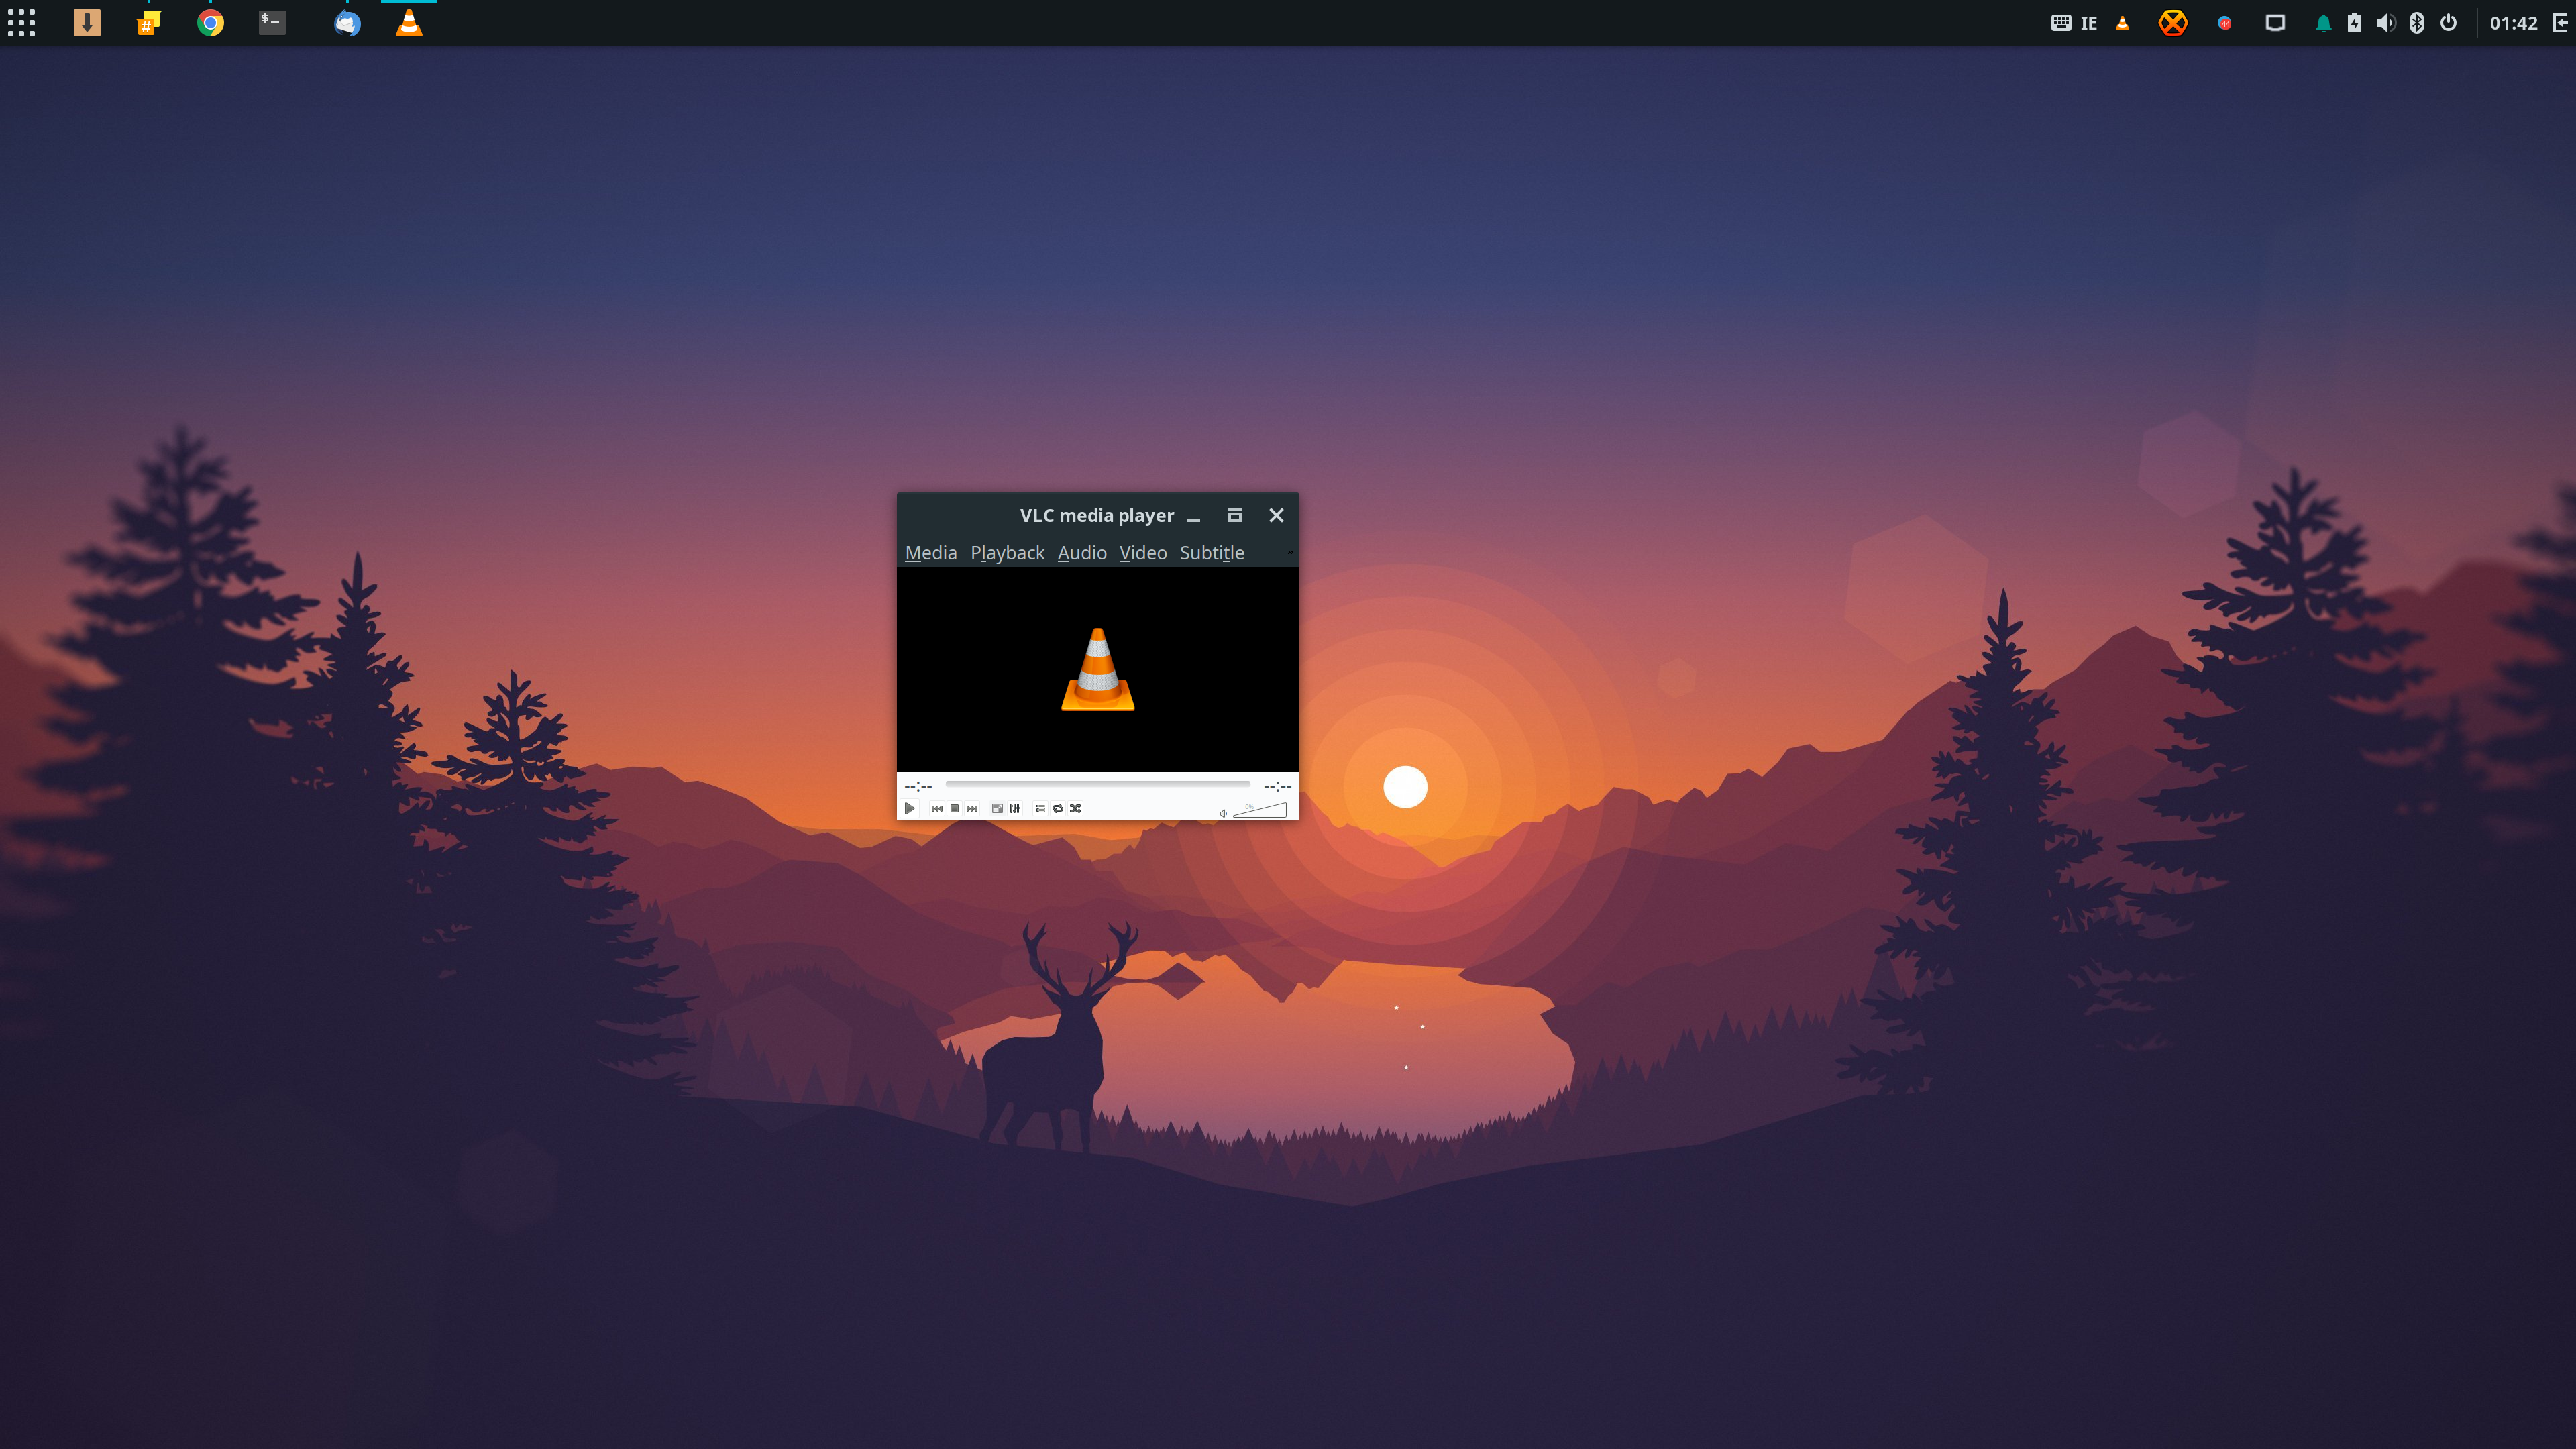2576x1449 pixels.
Task: Toggle random shuffle playback
Action: [x=1076, y=808]
